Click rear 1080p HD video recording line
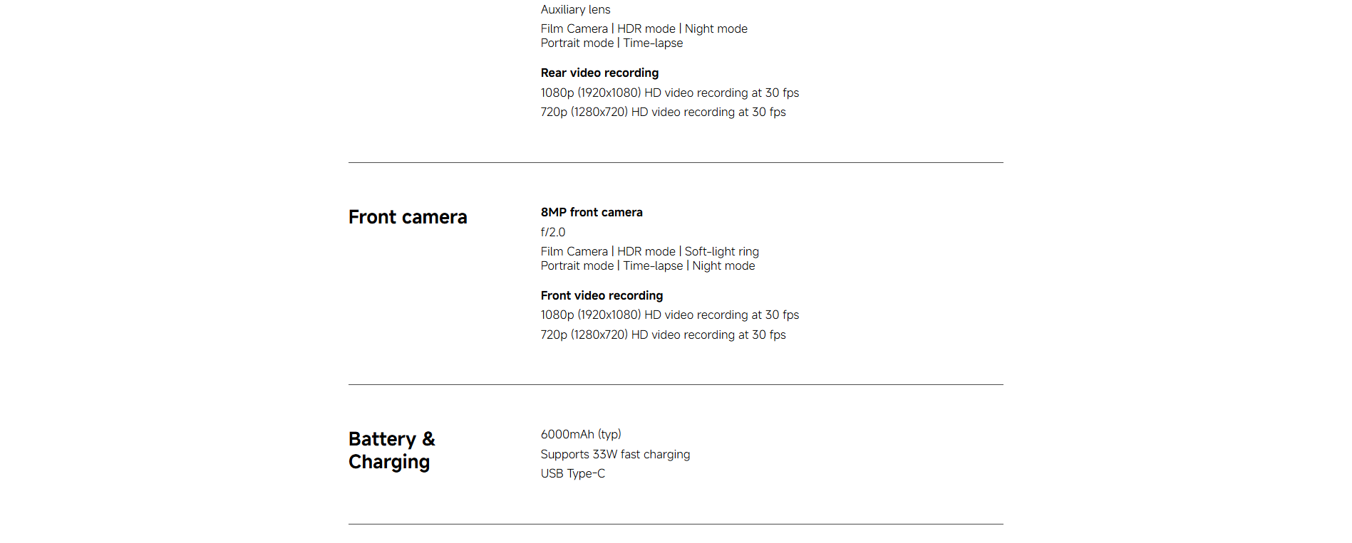 (x=670, y=93)
